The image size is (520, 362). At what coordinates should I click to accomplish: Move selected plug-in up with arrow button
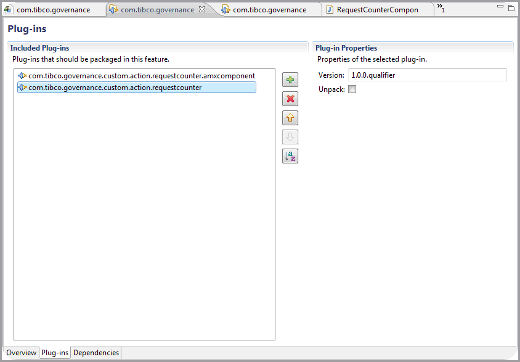click(x=290, y=118)
